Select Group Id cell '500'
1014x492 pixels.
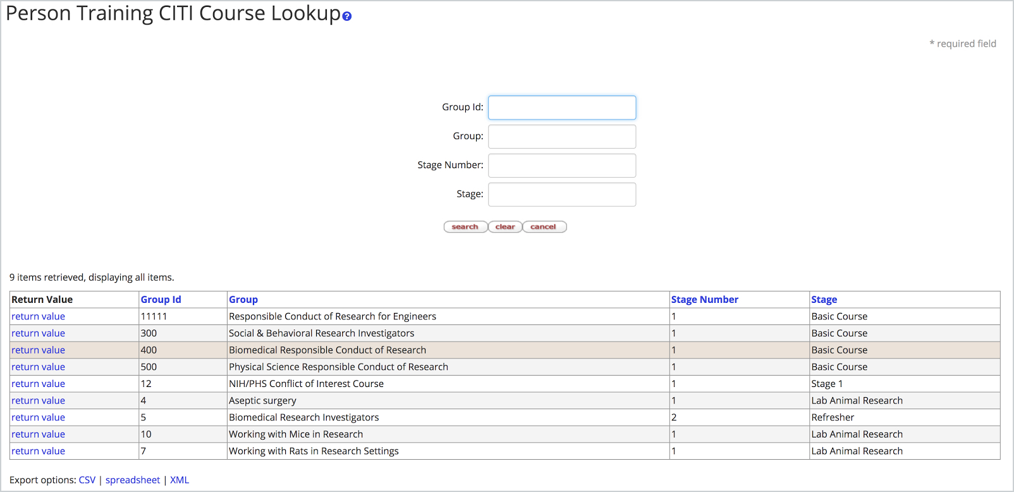click(x=183, y=367)
